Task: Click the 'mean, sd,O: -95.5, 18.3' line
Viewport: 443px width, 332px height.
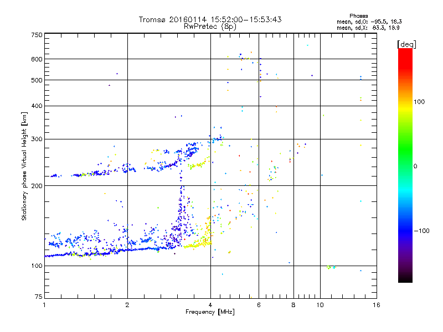Action: coord(369,22)
